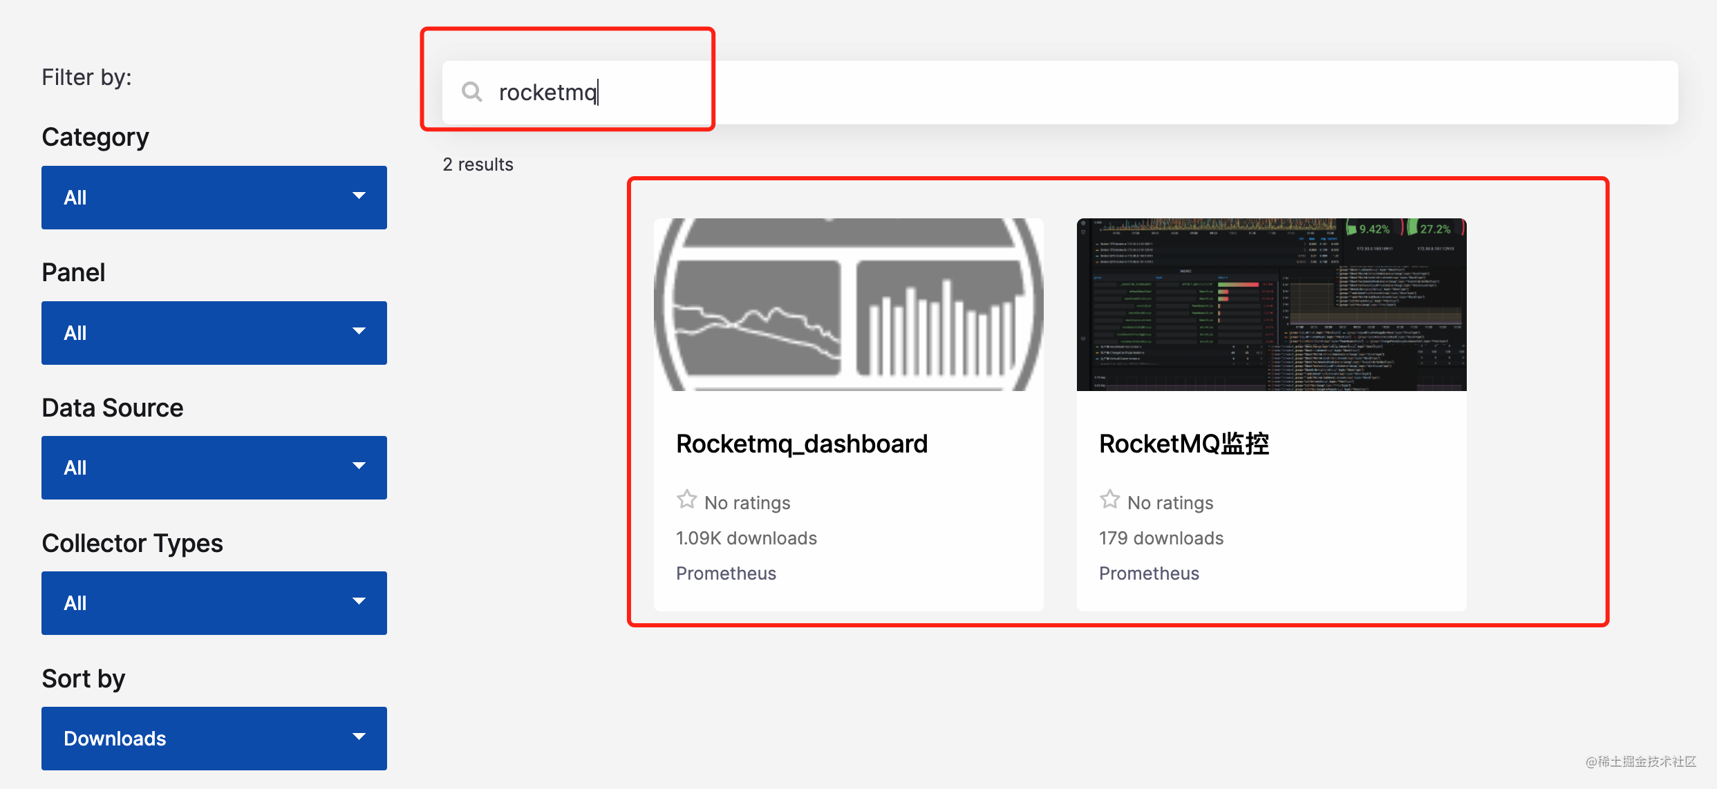Click No ratings text on Rocketmq_dashboard card
The height and width of the screenshot is (789, 1717).
point(747,503)
